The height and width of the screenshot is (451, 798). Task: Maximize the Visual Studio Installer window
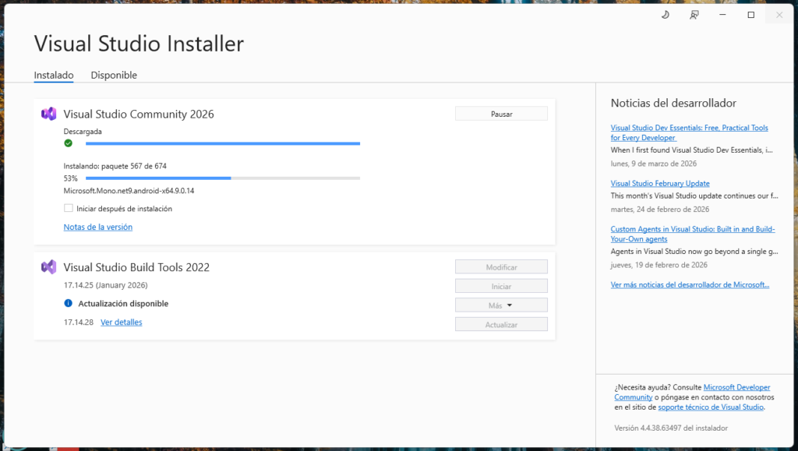tap(751, 15)
